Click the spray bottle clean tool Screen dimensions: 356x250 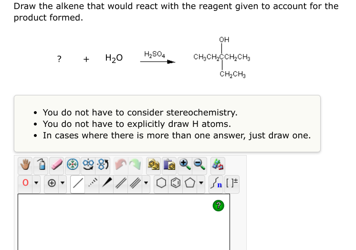[x=41, y=165]
